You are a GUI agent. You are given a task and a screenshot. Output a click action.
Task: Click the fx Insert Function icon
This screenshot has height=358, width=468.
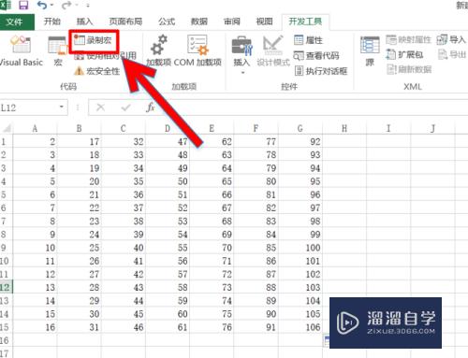pos(151,107)
